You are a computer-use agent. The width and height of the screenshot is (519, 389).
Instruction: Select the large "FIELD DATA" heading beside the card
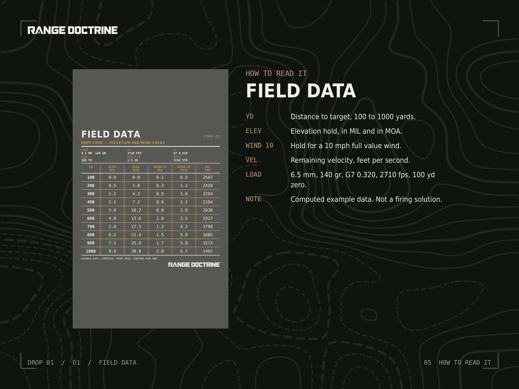[x=301, y=91]
